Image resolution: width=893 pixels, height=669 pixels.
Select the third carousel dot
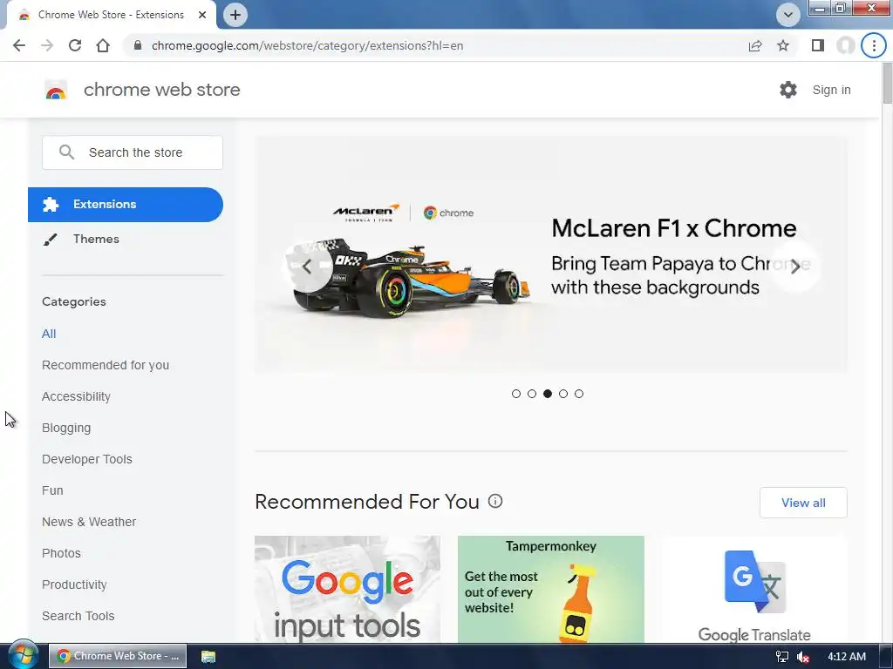point(548,394)
